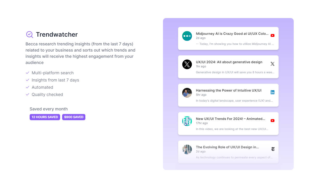The height and width of the screenshot is (187, 336).
Task: Click the Trendwatcher heading
Action: click(57, 35)
